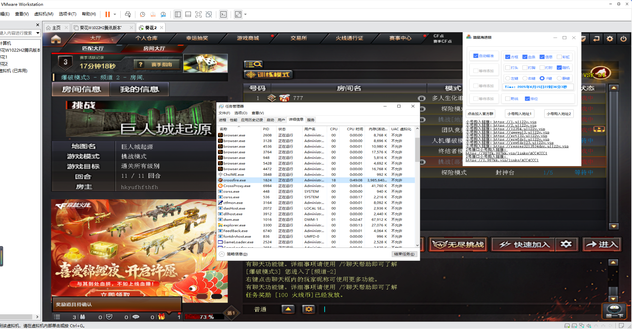
Task: Enable the 彩虹 checkbox in cheat panel
Action: (559, 56)
